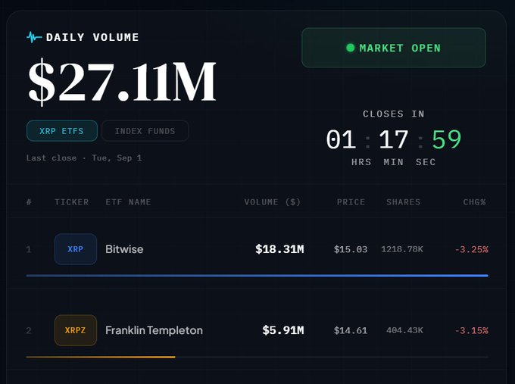Click rank number 1 in the Bitwise row
The height and width of the screenshot is (384, 515).
pos(29,249)
